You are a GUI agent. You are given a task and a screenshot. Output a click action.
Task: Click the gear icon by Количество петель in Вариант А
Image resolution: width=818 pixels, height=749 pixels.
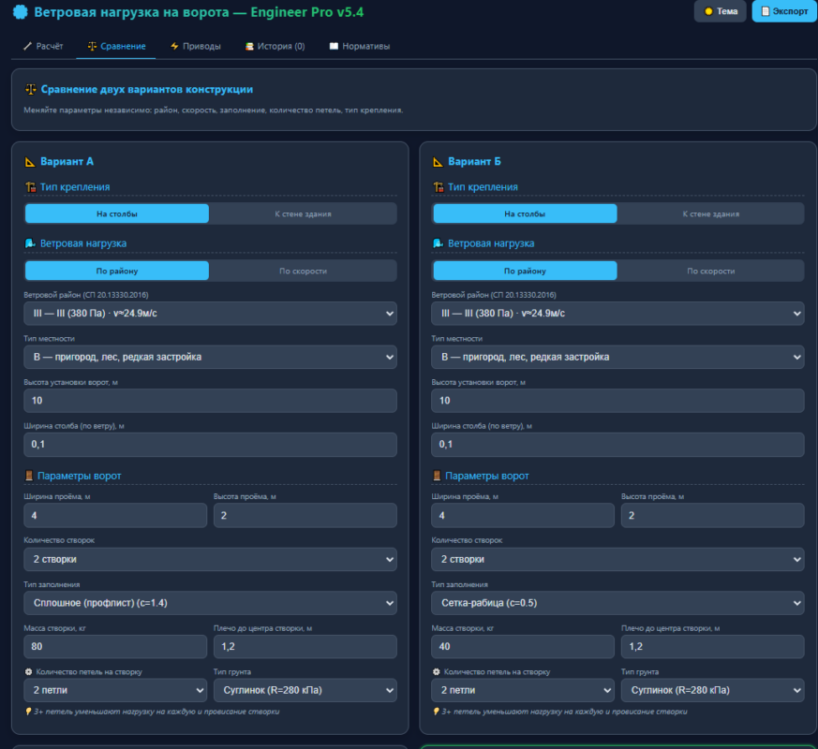coord(29,672)
